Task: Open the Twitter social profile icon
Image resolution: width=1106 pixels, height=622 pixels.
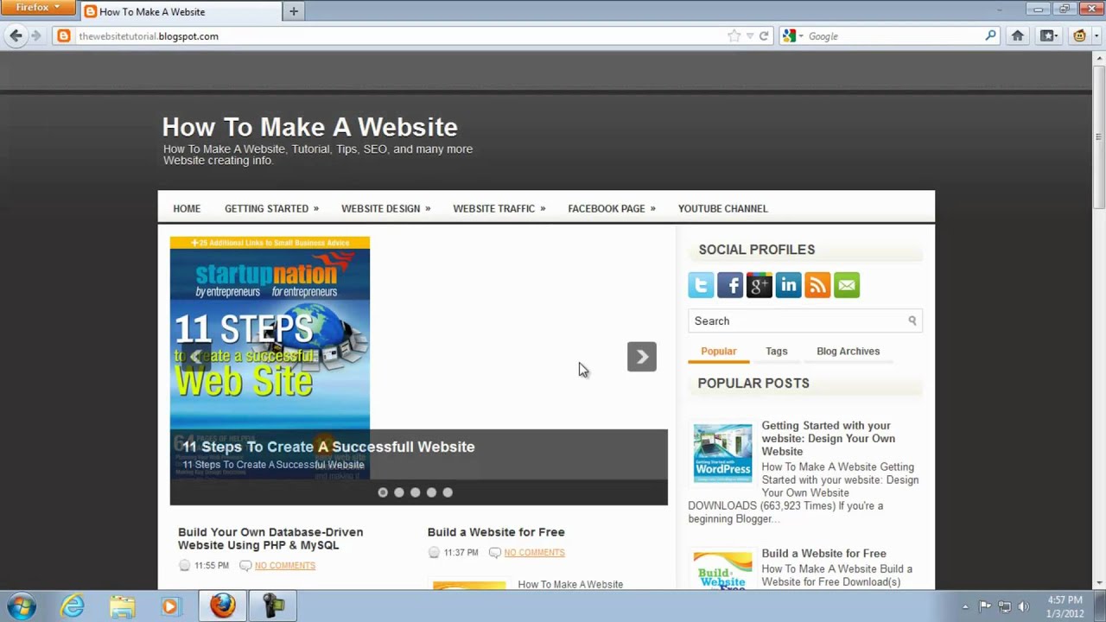Action: tap(701, 285)
